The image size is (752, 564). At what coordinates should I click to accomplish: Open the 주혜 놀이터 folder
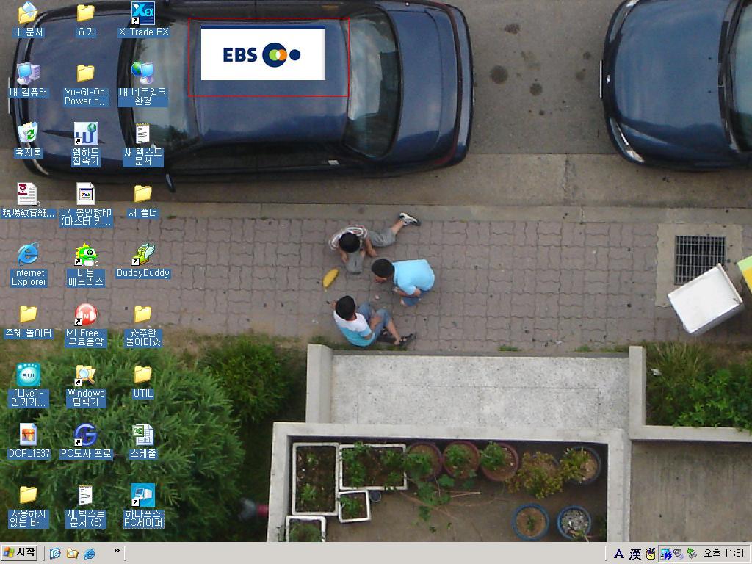(29, 322)
